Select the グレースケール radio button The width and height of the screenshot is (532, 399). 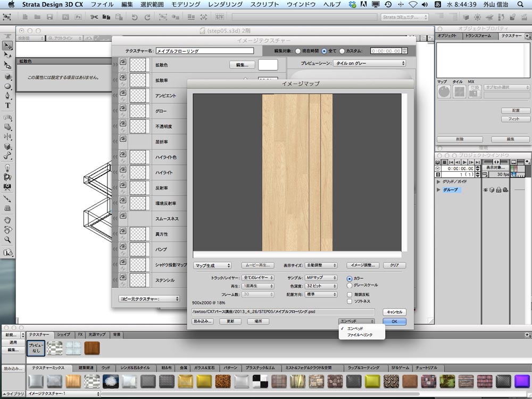point(350,285)
